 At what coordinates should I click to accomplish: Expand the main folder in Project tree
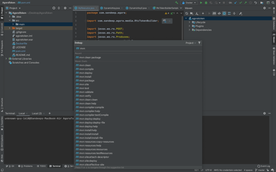pyautogui.click(x=13, y=24)
